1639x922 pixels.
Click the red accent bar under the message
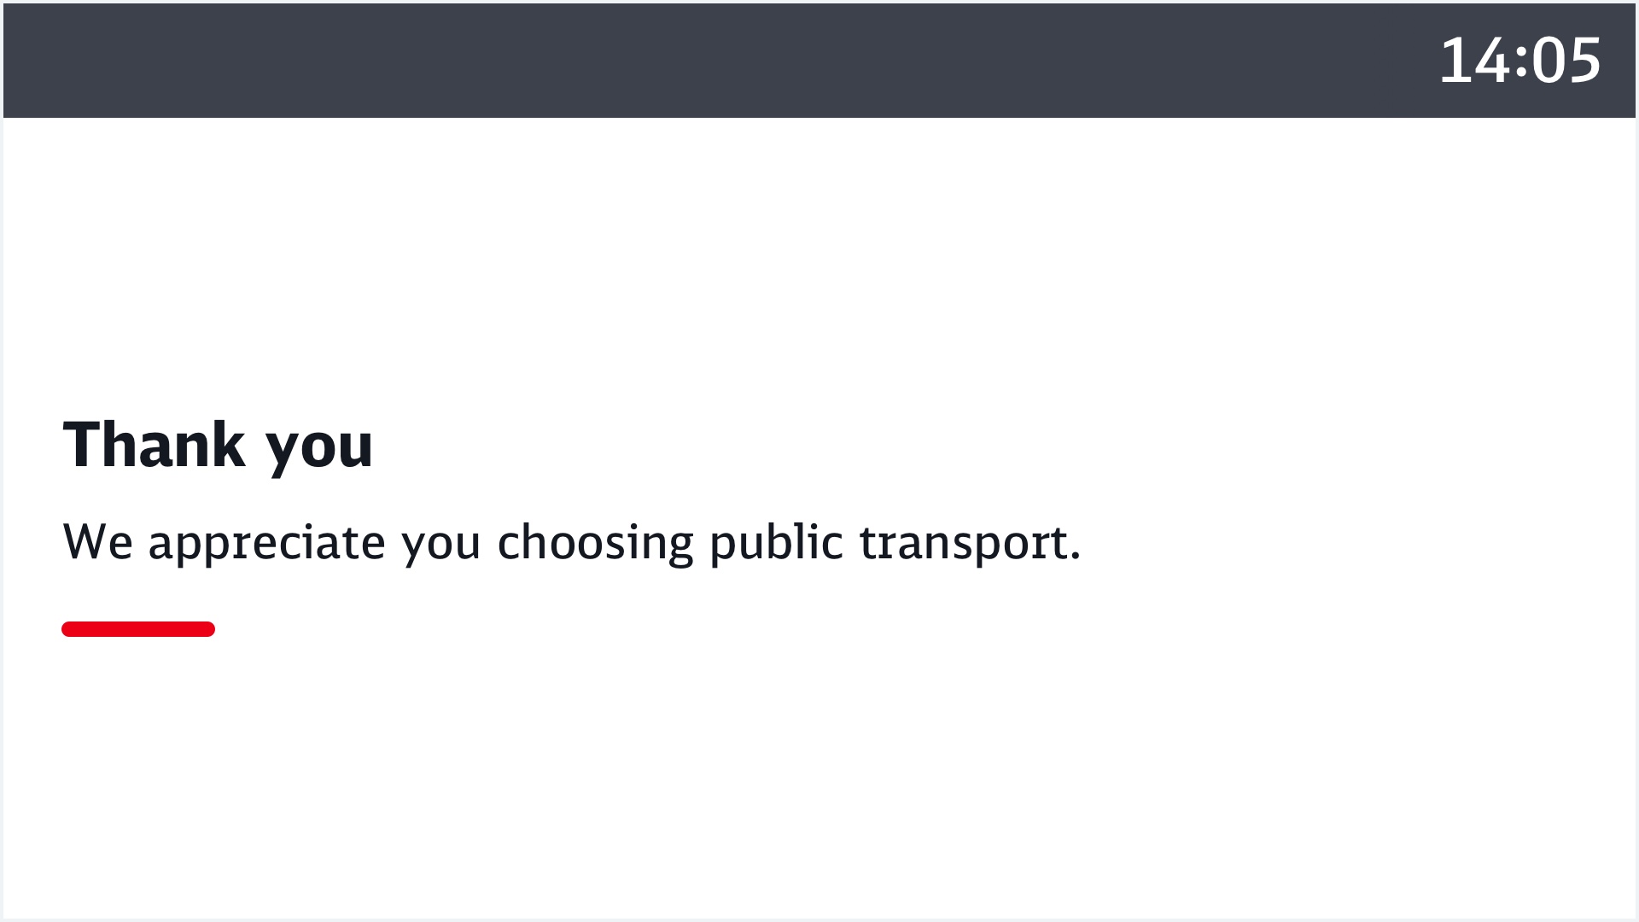pos(138,629)
